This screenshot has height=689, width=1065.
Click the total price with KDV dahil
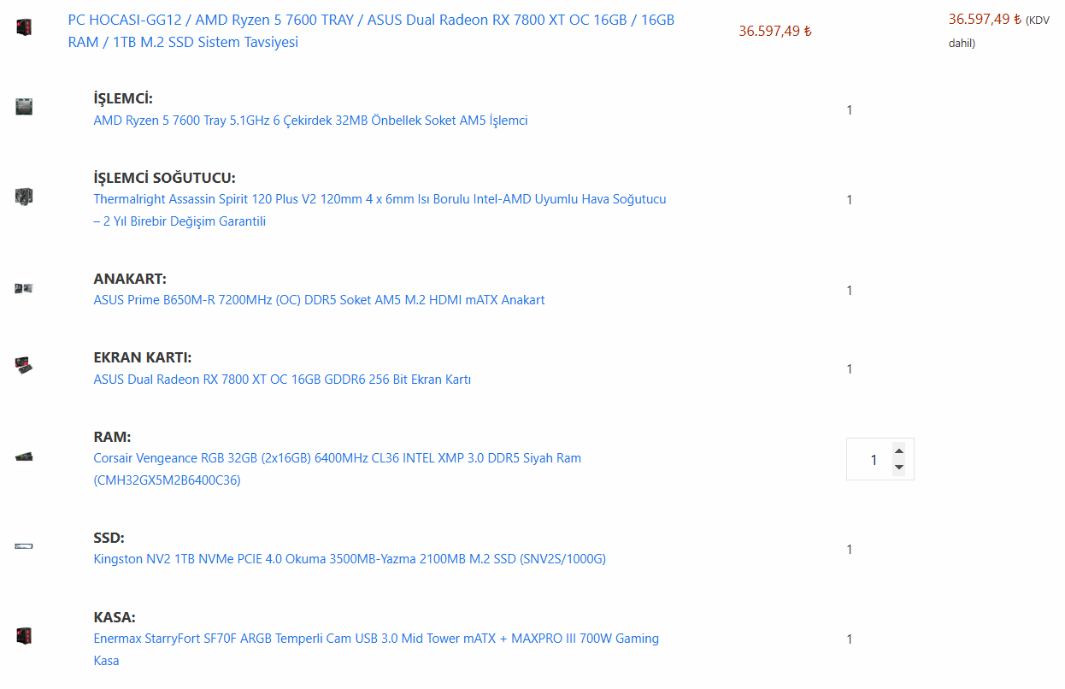999,30
